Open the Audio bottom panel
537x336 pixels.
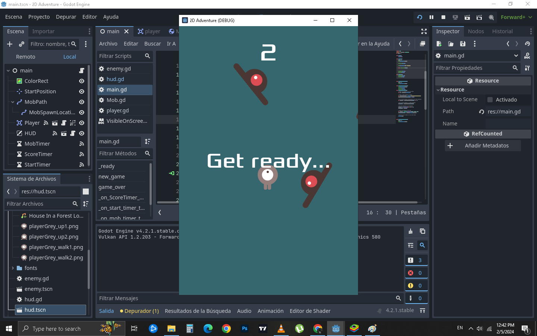pos(244,311)
